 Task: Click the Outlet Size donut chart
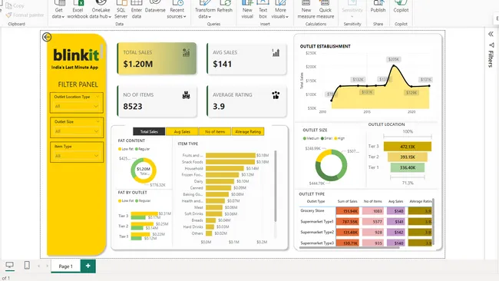331,165
